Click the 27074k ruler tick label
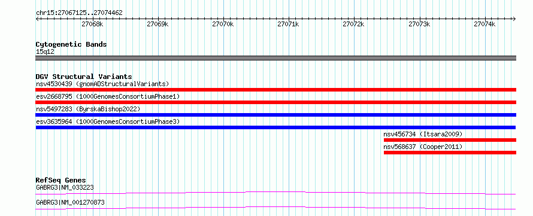Viewport: 533px width, 216px height. pos(484,24)
